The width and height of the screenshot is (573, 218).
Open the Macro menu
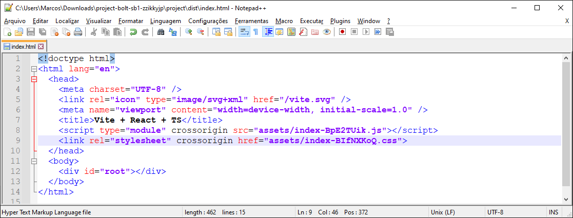click(284, 21)
